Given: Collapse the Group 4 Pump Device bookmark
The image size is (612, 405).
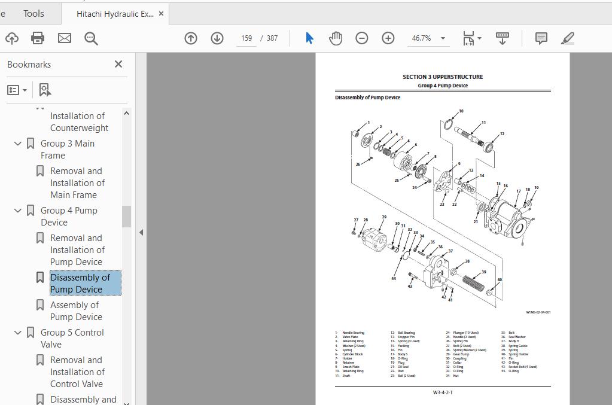Looking at the screenshot, I should [18, 211].
